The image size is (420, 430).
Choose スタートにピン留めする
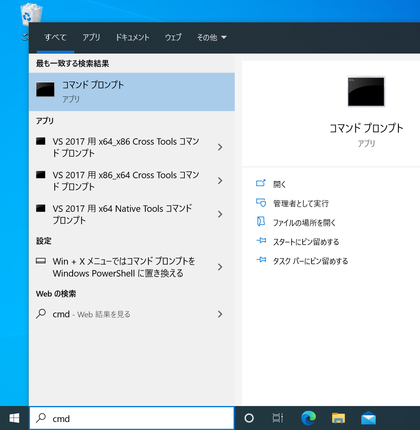point(306,242)
